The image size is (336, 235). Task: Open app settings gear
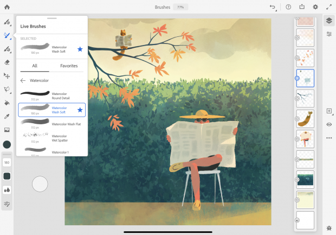pyautogui.click(x=316, y=7)
